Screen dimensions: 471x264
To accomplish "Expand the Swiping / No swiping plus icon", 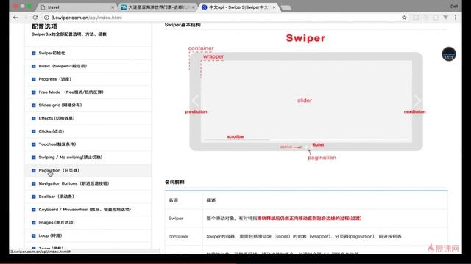I will point(33,158).
